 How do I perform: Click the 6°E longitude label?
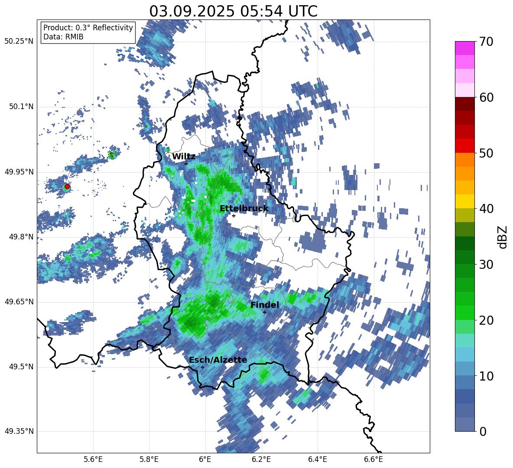205,459
